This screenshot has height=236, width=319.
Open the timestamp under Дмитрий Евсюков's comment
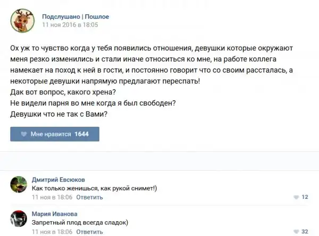click(x=52, y=197)
